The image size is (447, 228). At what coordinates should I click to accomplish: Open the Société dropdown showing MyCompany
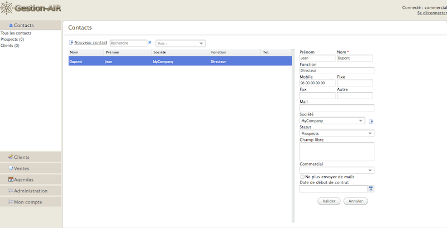(x=332, y=120)
